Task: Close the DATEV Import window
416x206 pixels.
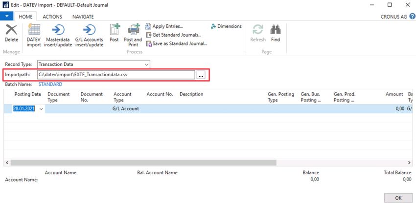Action: [408, 5]
